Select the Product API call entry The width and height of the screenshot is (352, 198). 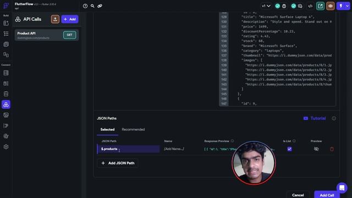coord(46,35)
